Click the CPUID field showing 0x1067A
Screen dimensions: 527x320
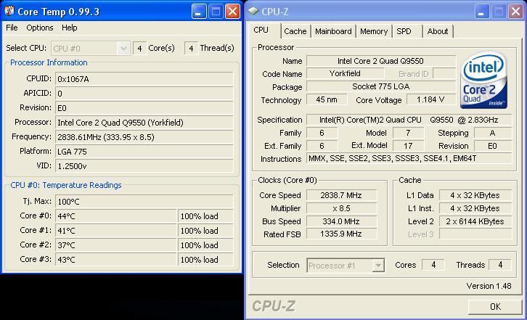pos(144,79)
